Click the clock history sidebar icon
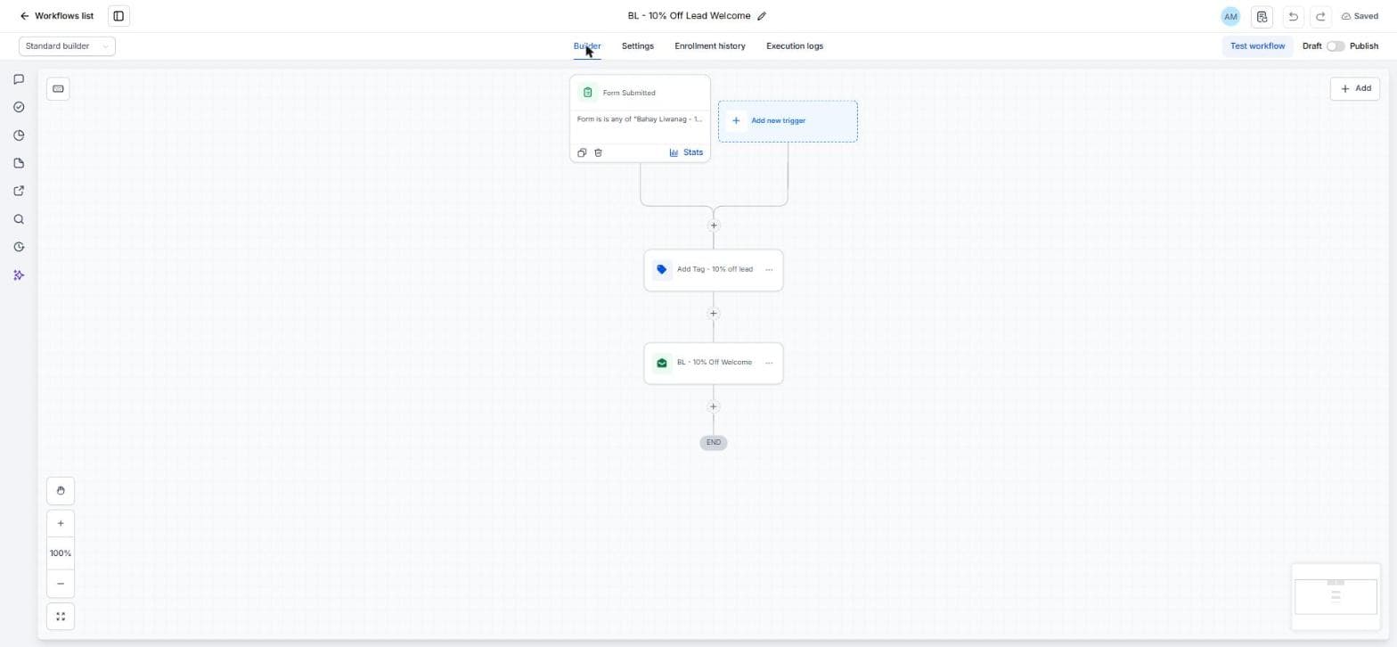The image size is (1397, 647). click(19, 247)
